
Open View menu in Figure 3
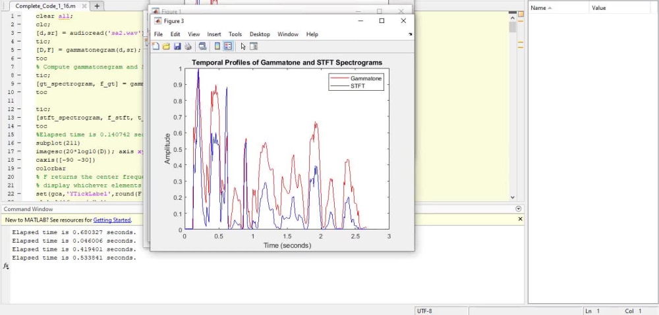click(194, 34)
